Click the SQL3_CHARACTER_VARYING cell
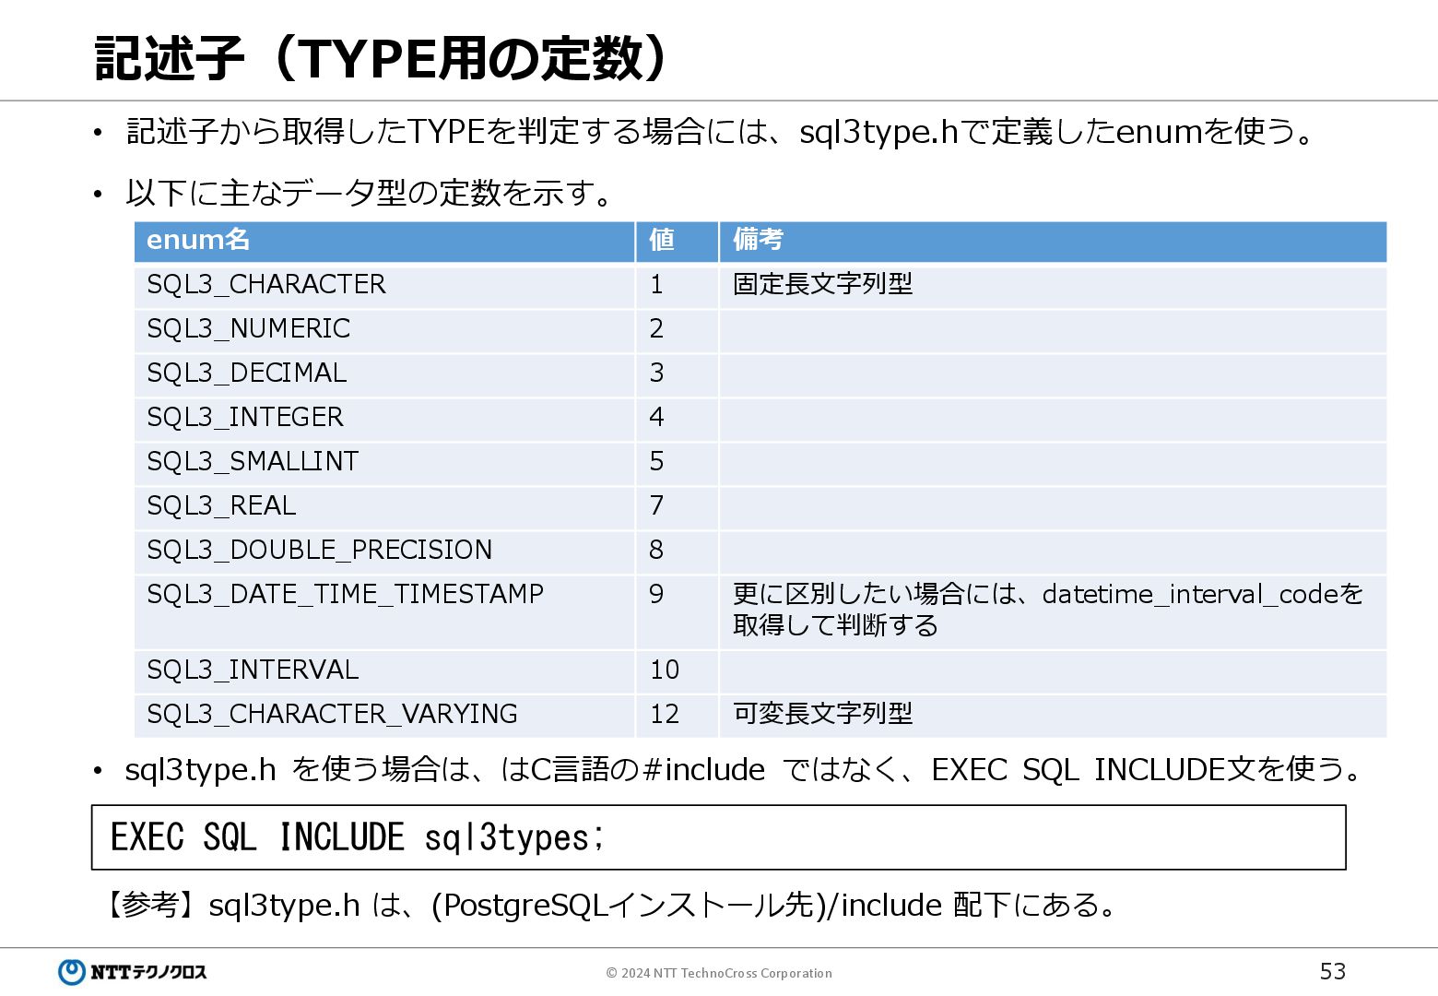1438x996 pixels. coord(384,716)
